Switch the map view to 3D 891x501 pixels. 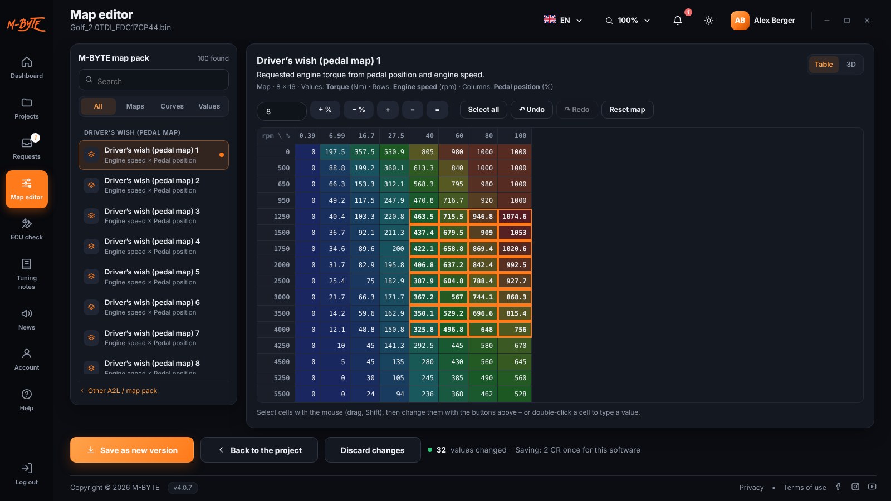coord(851,65)
